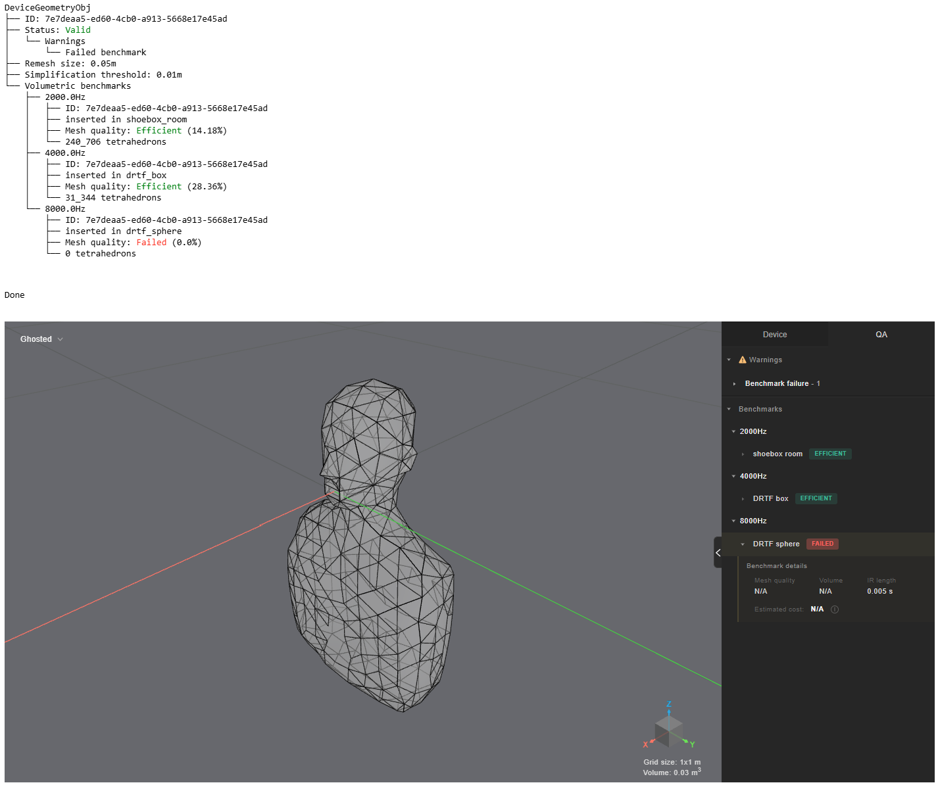This screenshot has height=785, width=938.
Task: Select the QA tab
Action: (x=881, y=335)
